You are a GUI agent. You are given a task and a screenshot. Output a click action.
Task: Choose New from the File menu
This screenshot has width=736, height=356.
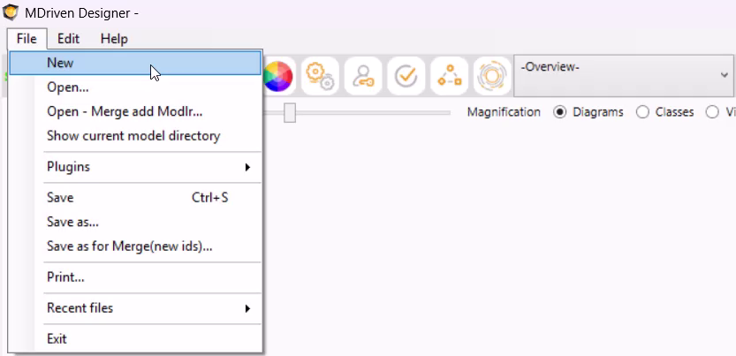coord(135,63)
